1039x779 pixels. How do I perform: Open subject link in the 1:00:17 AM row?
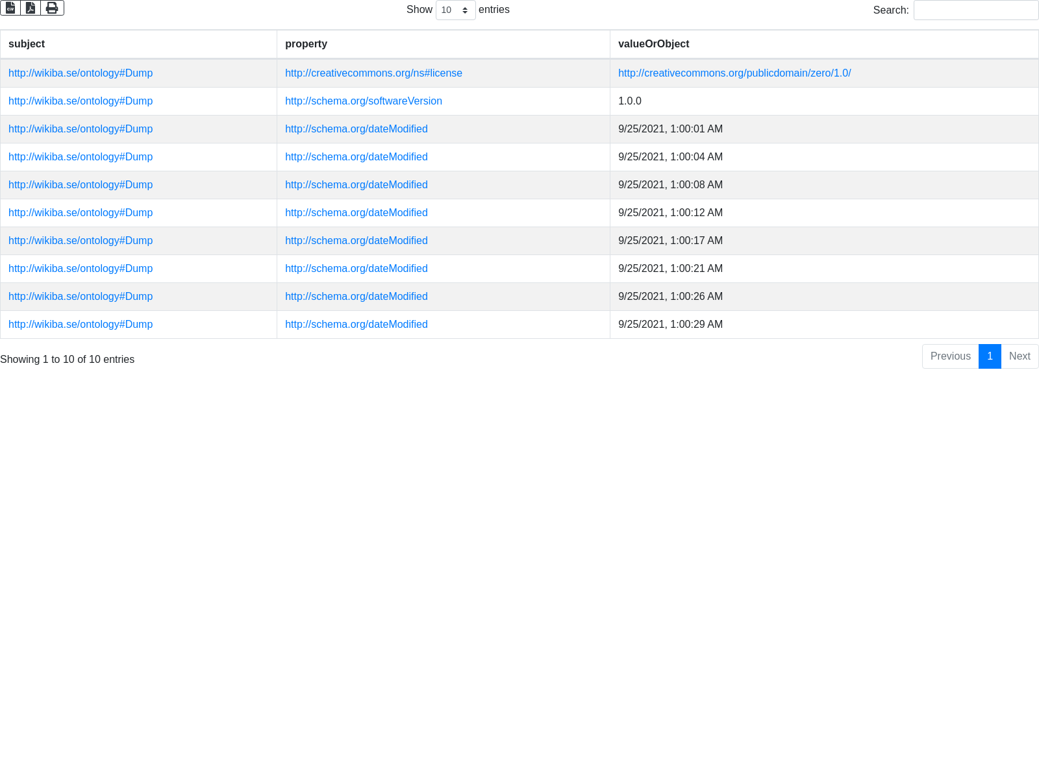pos(81,241)
